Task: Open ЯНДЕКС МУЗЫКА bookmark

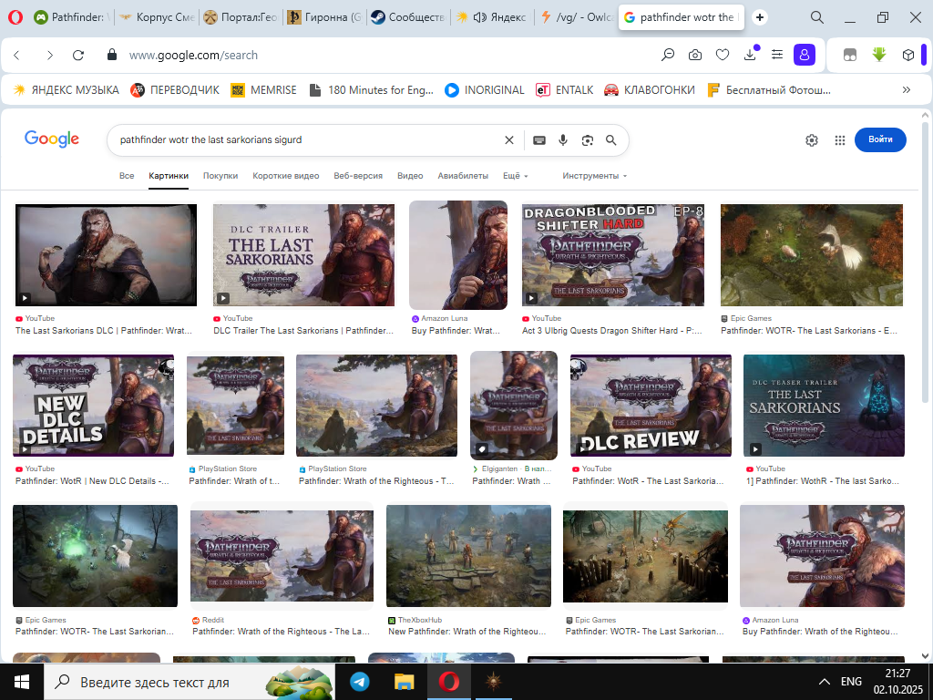Action: [x=67, y=90]
